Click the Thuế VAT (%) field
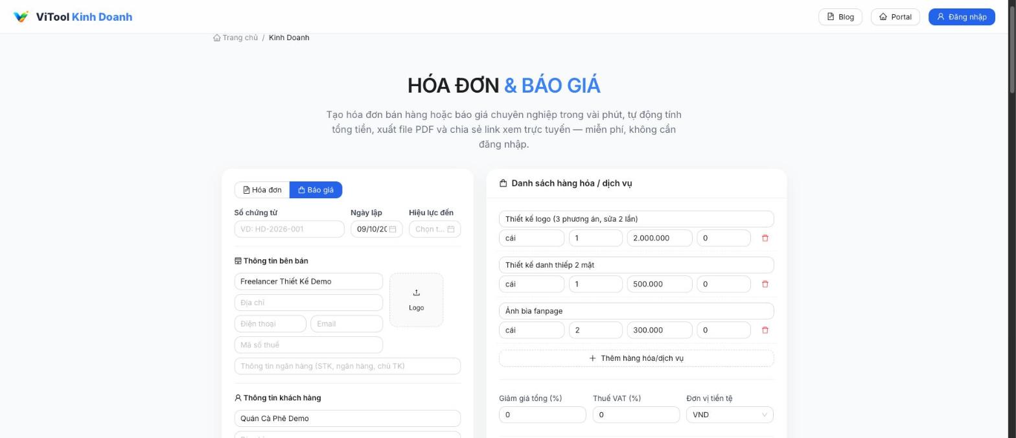Screen dimensions: 1016x438 tap(636, 415)
